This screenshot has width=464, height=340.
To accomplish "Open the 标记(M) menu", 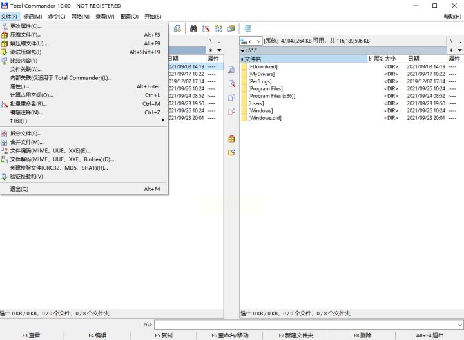I will (x=33, y=17).
